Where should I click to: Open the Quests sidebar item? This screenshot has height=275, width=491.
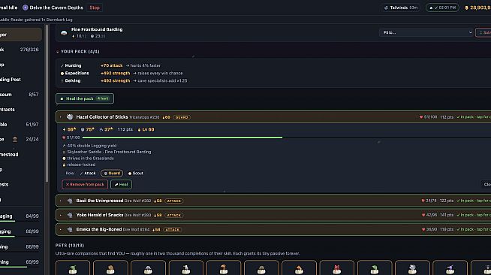coord(21,185)
